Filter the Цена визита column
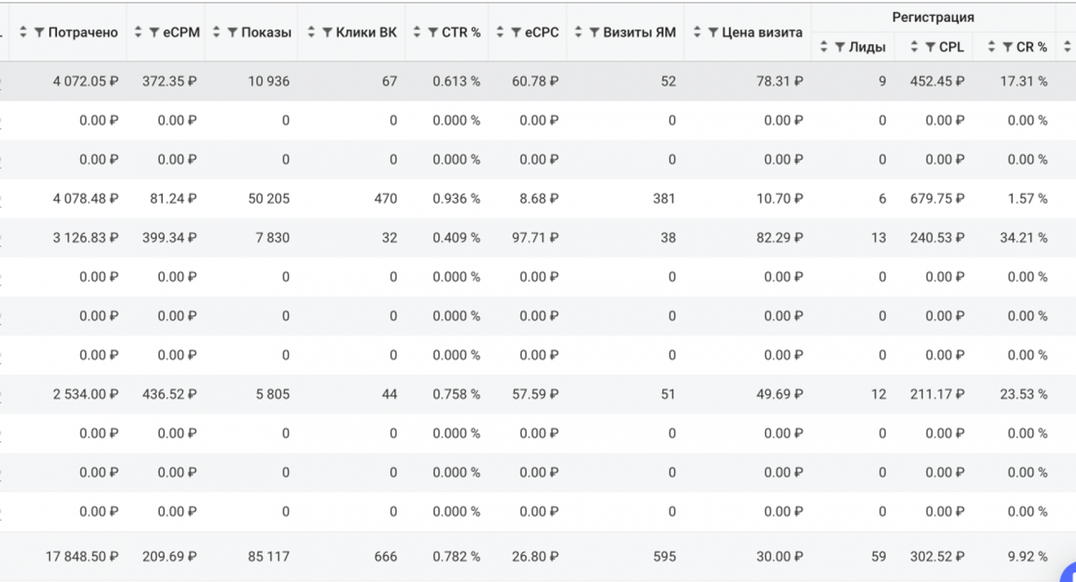The image size is (1076, 582). [x=712, y=33]
